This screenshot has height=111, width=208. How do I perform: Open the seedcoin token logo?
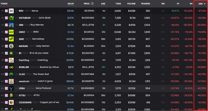click(11, 82)
